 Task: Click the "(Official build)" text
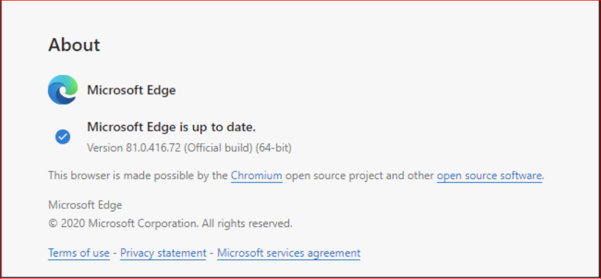pyautogui.click(x=219, y=148)
